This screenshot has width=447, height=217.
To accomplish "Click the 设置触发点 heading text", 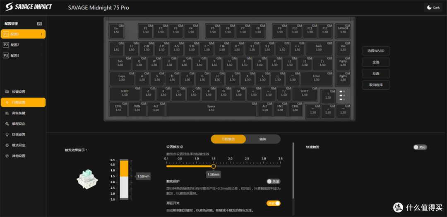I will 175,147.
